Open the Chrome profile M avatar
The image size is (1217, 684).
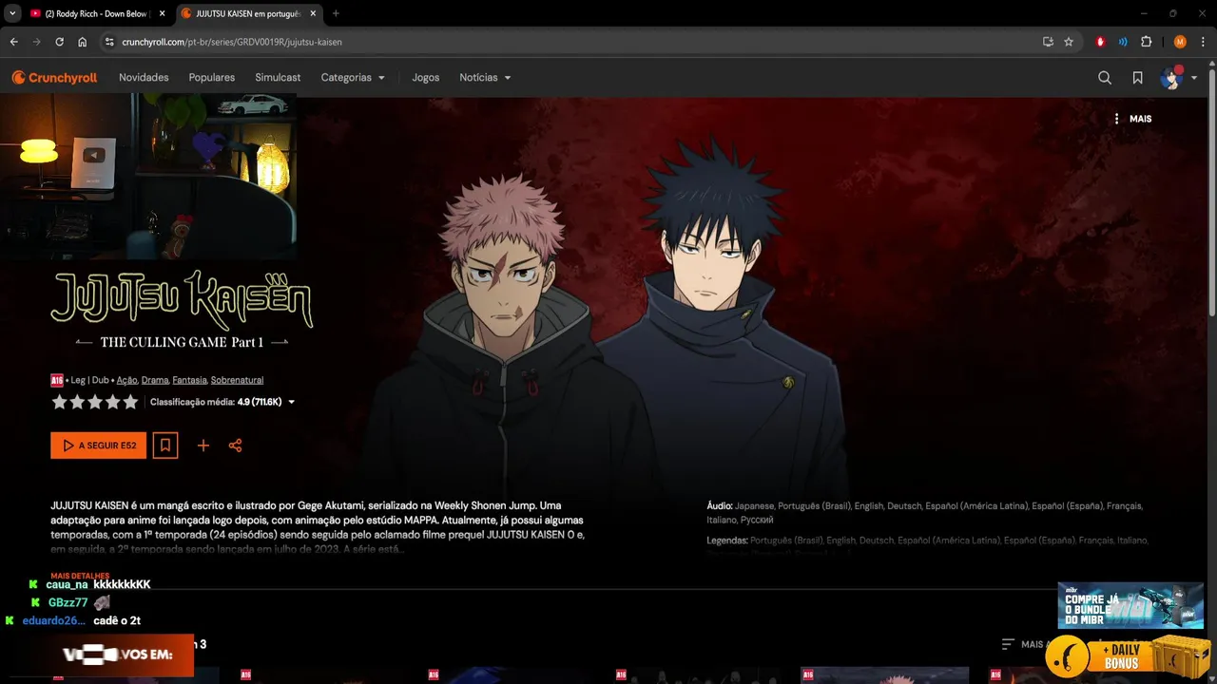click(1180, 42)
